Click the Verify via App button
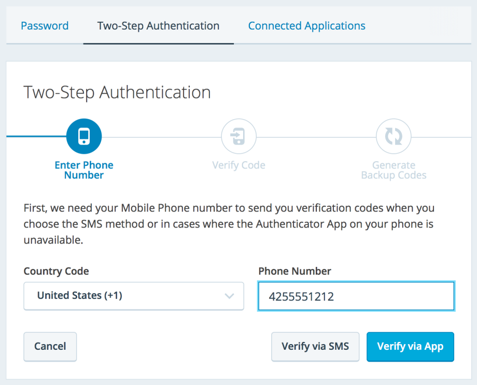The height and width of the screenshot is (385, 477). tap(410, 347)
